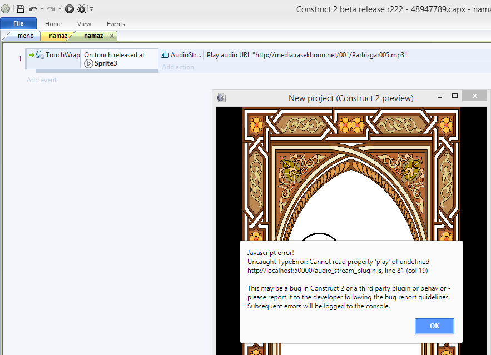Maximize the Construct 2 preview window

455,96
